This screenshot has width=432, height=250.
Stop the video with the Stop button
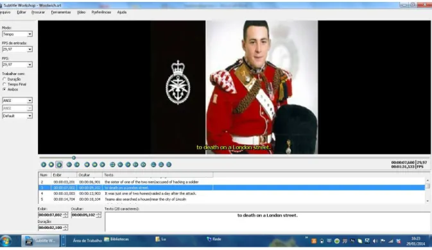tap(51, 165)
